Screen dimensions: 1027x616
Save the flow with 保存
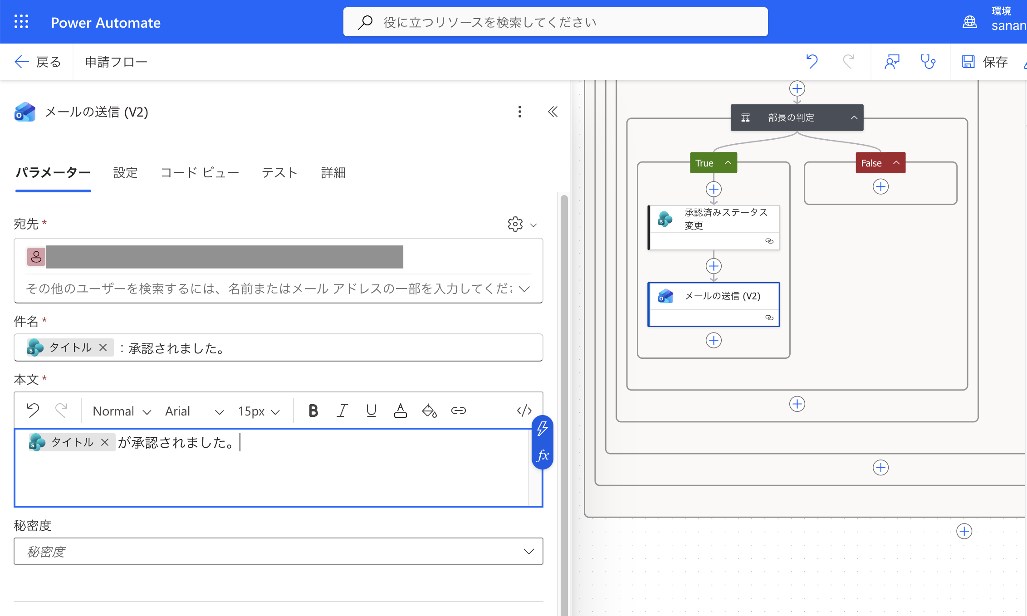[x=984, y=62]
